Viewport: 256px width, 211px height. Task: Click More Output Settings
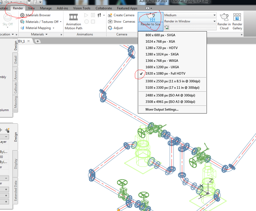(162, 109)
